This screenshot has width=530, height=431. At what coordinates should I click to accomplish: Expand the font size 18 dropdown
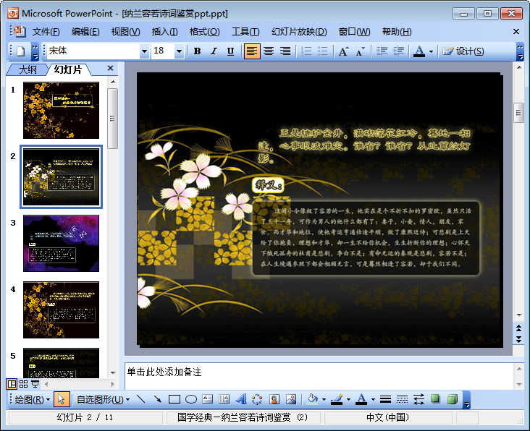click(x=179, y=51)
